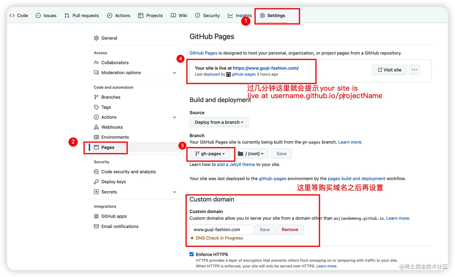Switch to the Actions tab at top
Viewport: 455px width, 277px height.
point(119,16)
